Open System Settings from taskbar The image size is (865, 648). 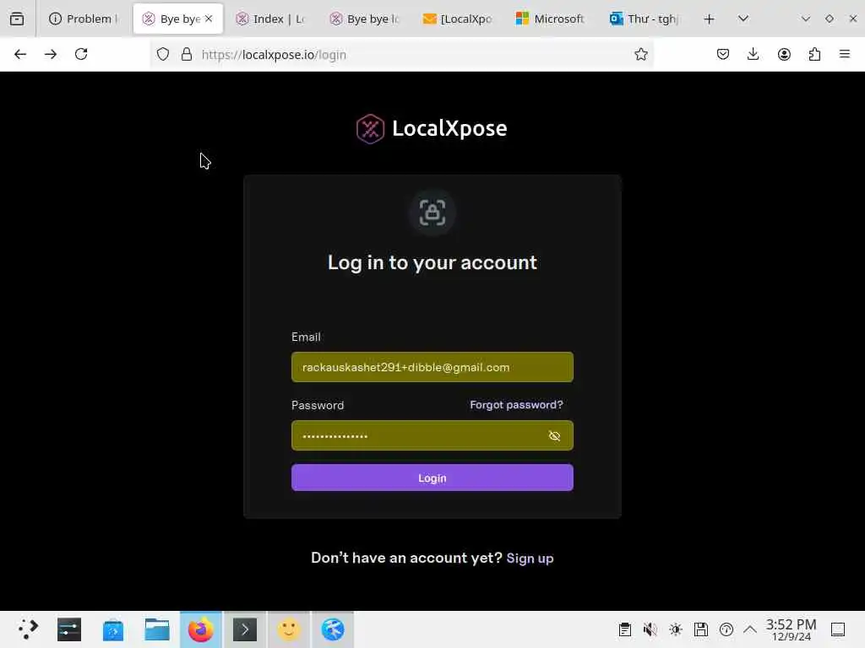coord(69,629)
